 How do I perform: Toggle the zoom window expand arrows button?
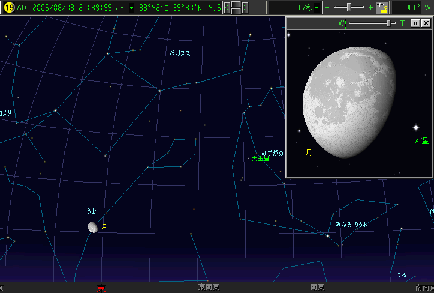(x=415, y=23)
